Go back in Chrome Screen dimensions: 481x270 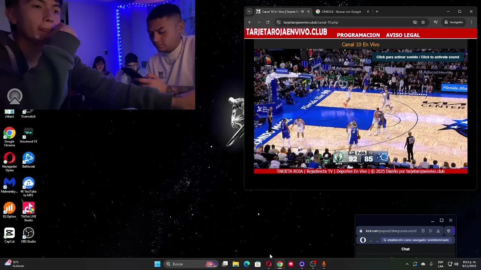[250, 22]
